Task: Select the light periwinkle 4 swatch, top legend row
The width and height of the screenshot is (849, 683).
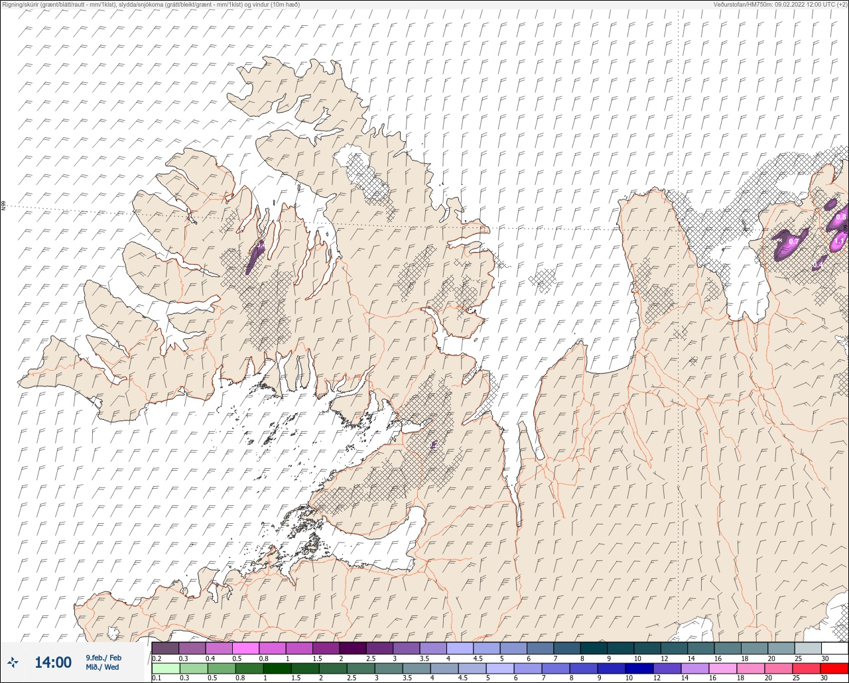Action: click(x=460, y=648)
